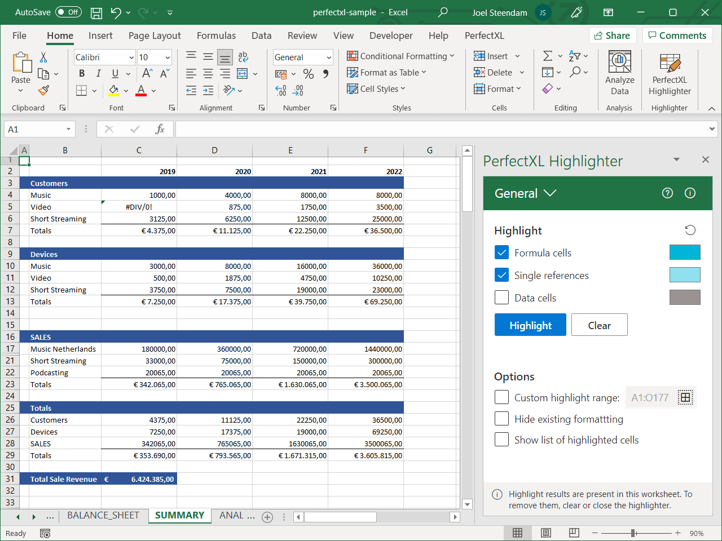Click the Format Painter brush icon

[x=43, y=90]
